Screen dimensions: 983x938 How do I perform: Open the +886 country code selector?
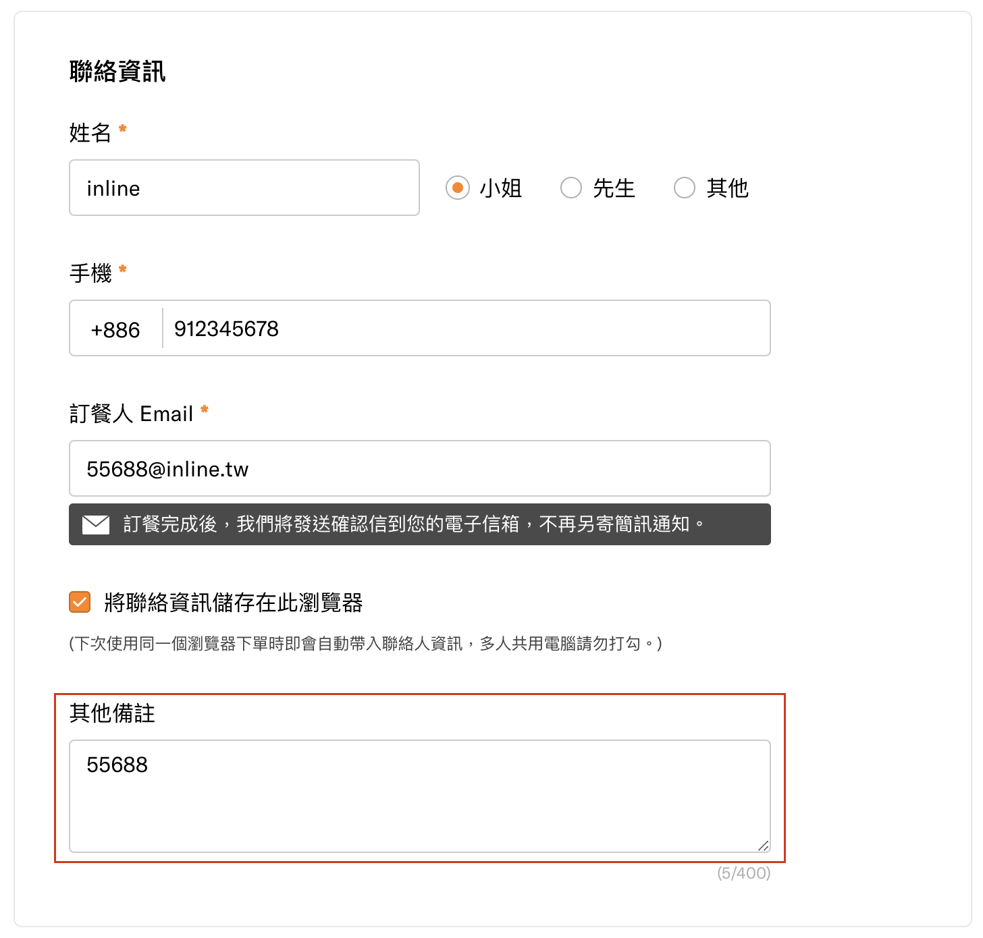115,329
